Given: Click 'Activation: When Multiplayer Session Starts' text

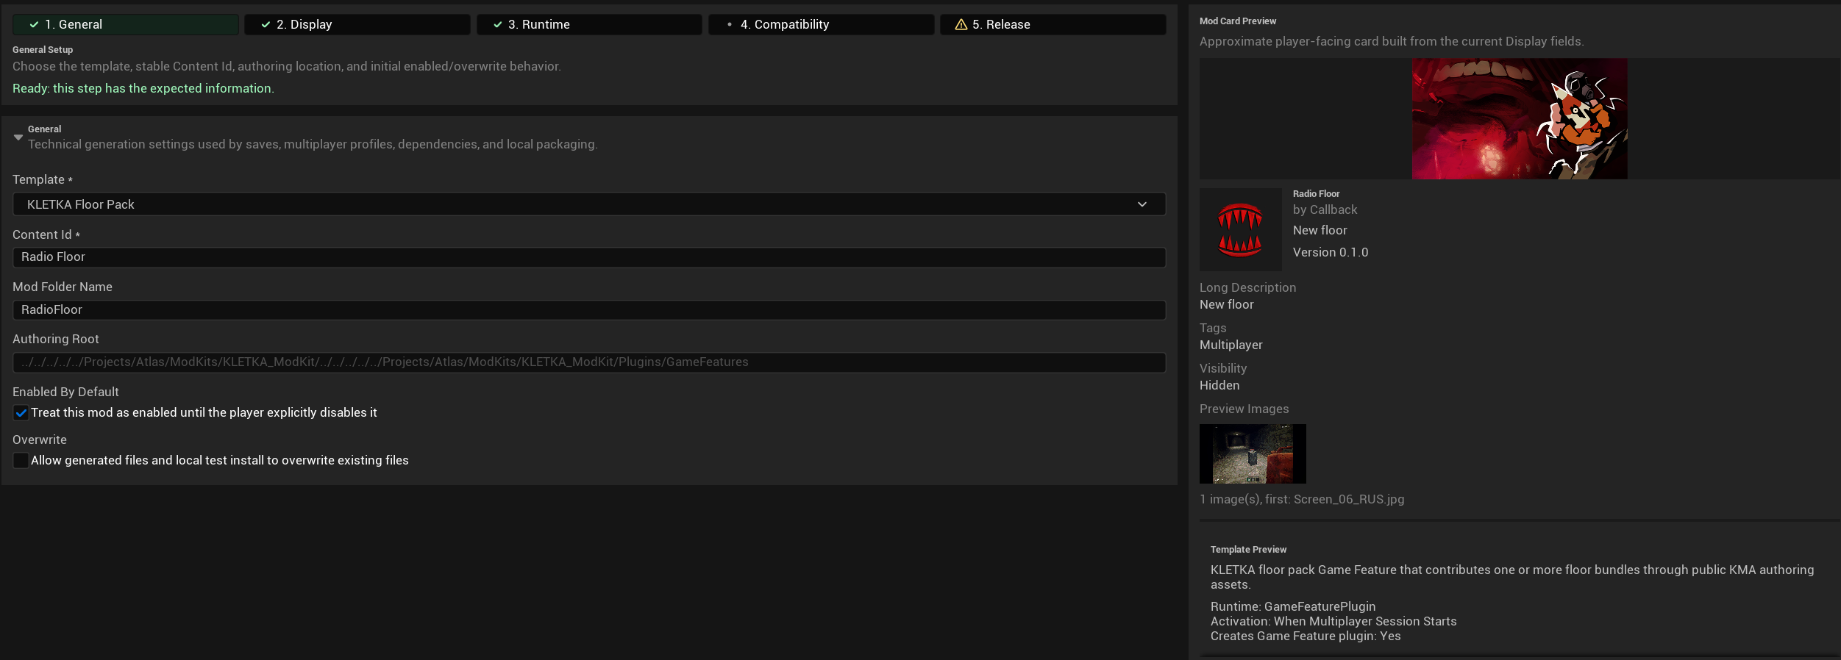Looking at the screenshot, I should pyautogui.click(x=1333, y=621).
